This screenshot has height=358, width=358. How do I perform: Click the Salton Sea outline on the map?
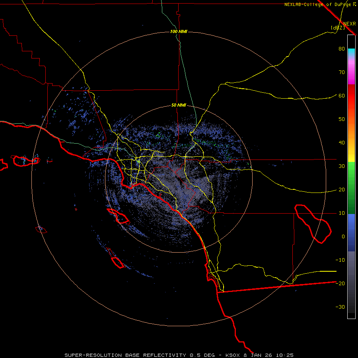(x=313, y=224)
